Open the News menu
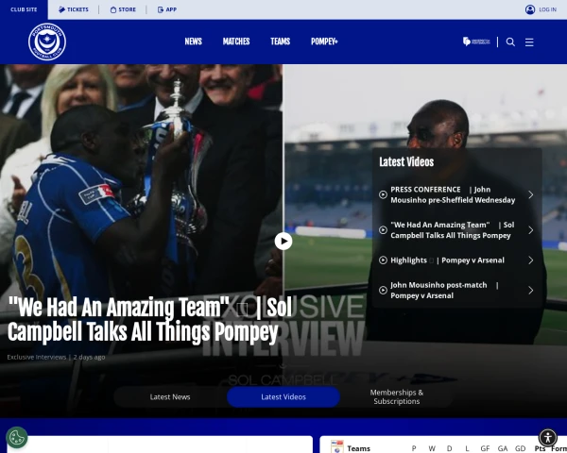 click(193, 42)
